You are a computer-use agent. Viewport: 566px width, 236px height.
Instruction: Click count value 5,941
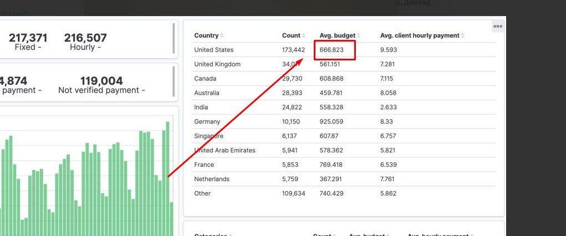289,151
